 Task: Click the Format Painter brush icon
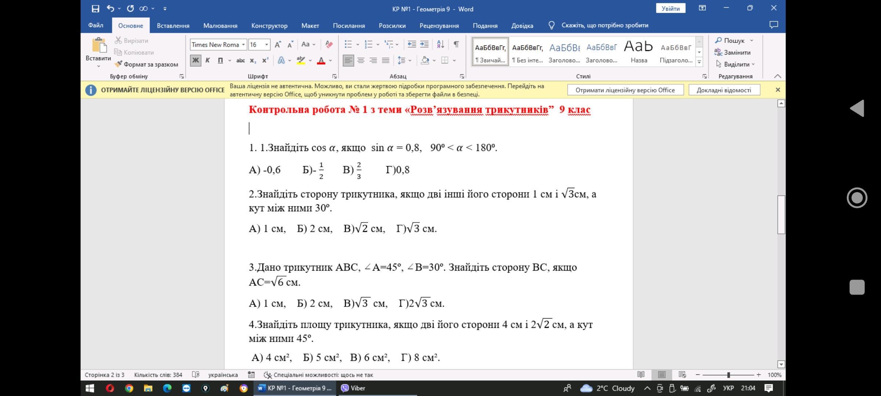coord(118,64)
